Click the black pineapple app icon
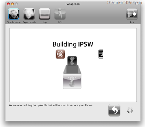Image resolution: width=145 pixels, height=127 pixels. (72, 61)
